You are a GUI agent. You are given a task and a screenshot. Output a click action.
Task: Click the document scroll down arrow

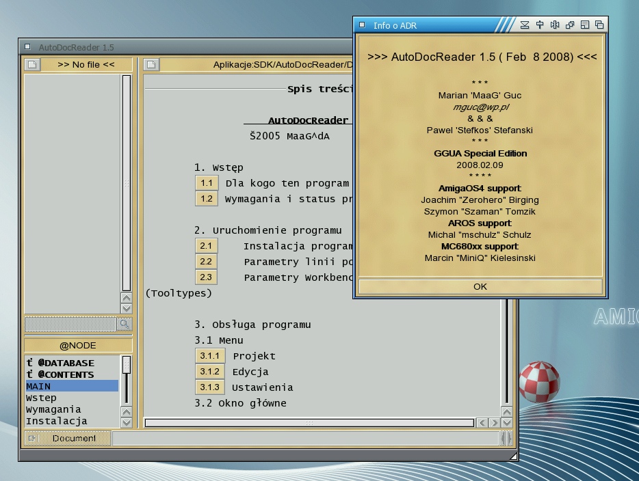(506, 423)
